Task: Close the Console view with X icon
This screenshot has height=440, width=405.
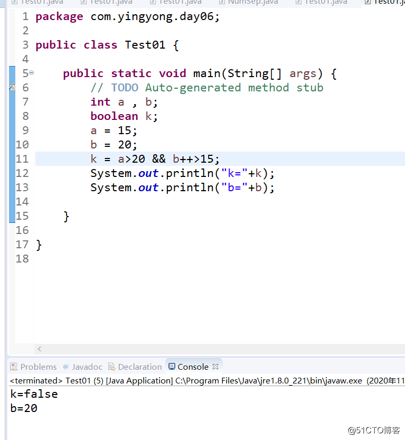Action: [215, 367]
